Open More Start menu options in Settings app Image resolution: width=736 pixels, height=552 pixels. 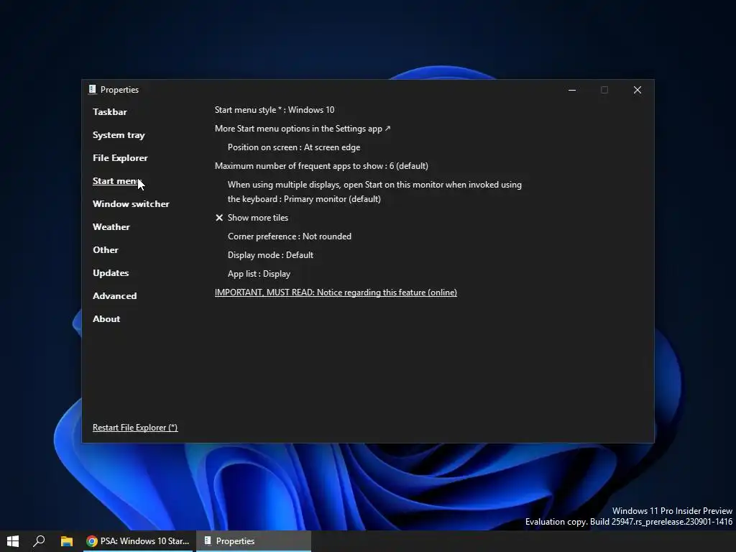[x=303, y=129]
